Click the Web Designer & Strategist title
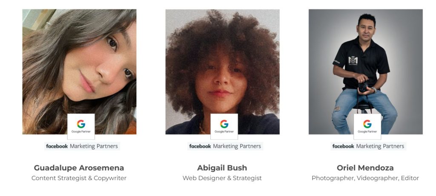The width and height of the screenshot is (436, 196). click(x=222, y=178)
